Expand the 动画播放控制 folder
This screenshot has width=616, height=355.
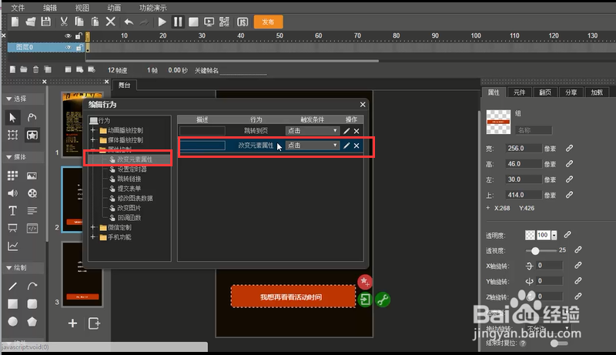click(93, 130)
